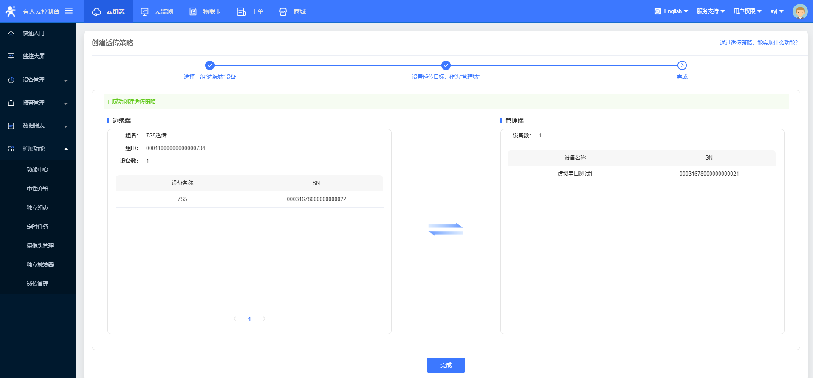Open the 物联卡 tab
This screenshot has width=813, height=378.
tap(205, 11)
